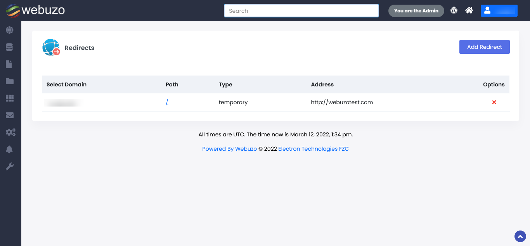Click the Add Redirect button

coord(484,47)
